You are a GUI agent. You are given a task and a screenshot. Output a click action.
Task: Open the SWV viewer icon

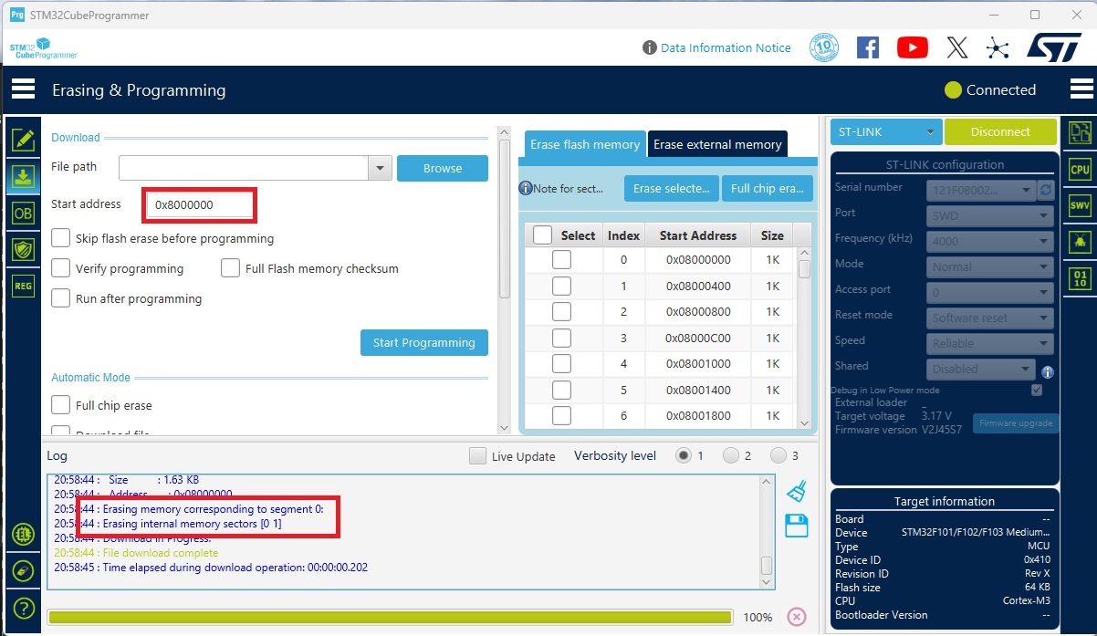[1080, 205]
